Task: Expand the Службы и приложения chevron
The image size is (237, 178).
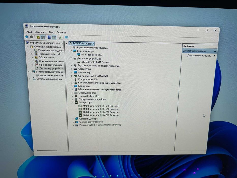Action: pyautogui.click(x=30, y=79)
